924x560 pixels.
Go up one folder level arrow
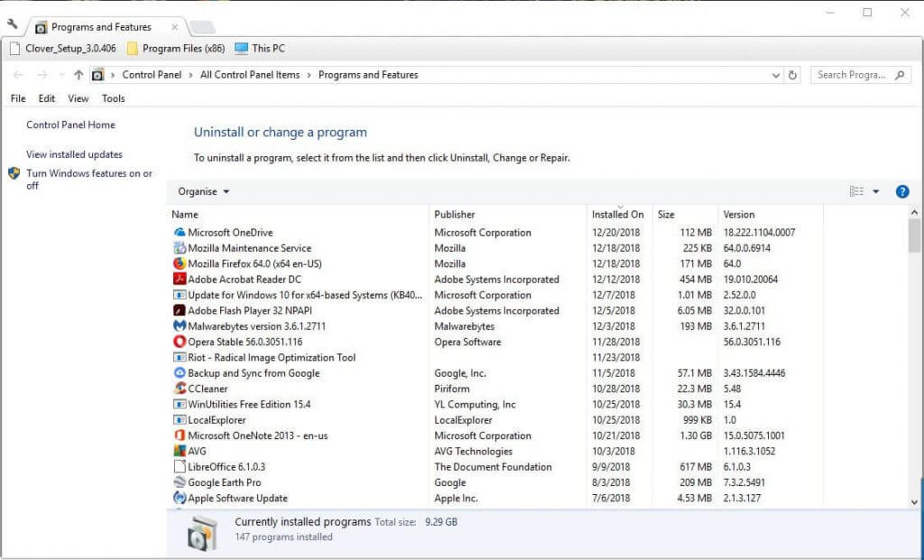pos(79,75)
